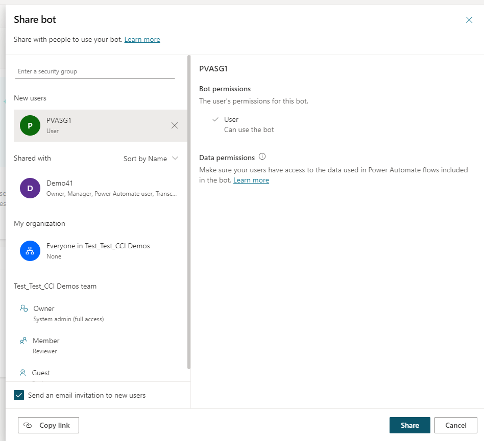Click the Enter a security group field

(95, 71)
